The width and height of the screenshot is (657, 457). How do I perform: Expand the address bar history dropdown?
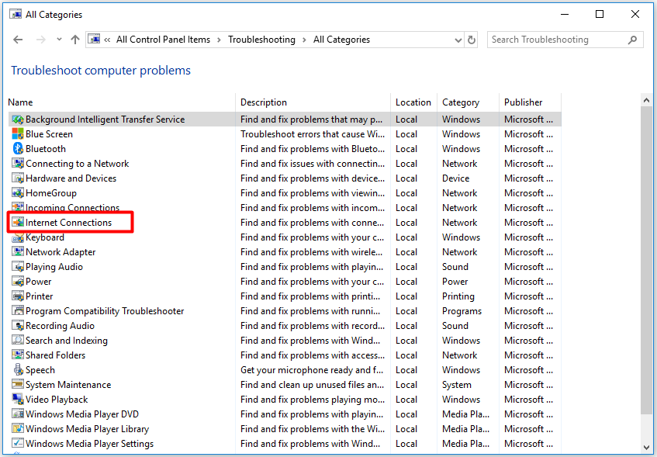(x=458, y=40)
